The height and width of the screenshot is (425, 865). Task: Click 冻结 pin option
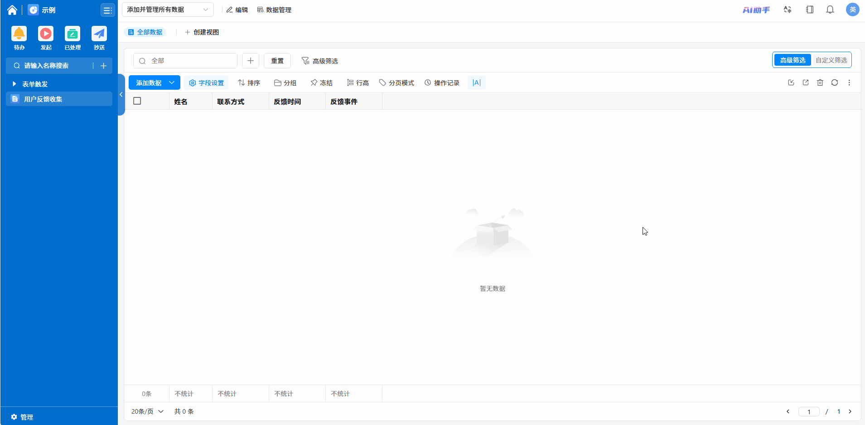(x=322, y=83)
